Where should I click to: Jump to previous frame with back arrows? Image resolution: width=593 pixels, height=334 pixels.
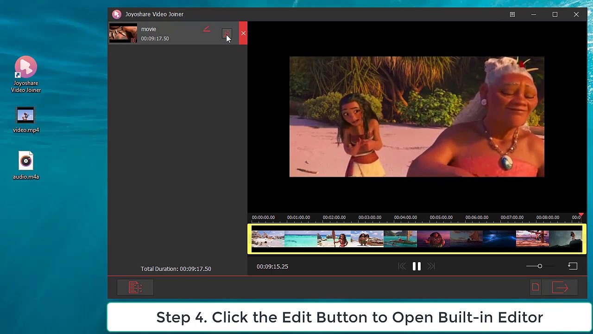[x=402, y=266]
